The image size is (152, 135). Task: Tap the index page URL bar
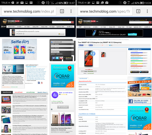tap(29, 11)
